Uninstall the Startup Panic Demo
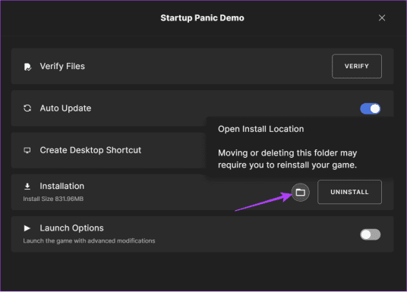 (x=349, y=192)
